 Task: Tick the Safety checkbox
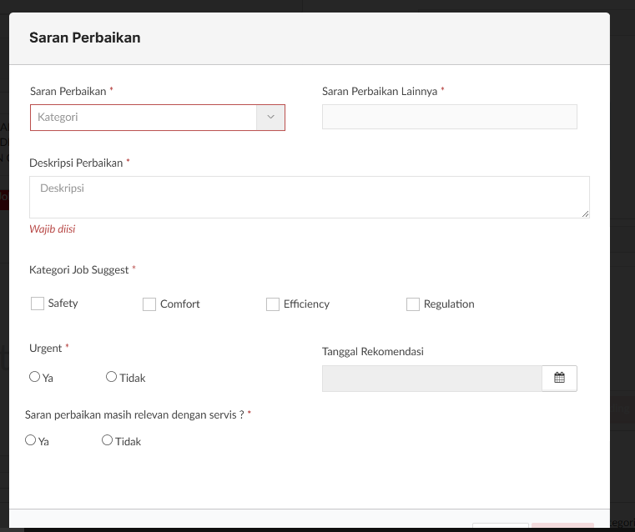click(x=38, y=304)
